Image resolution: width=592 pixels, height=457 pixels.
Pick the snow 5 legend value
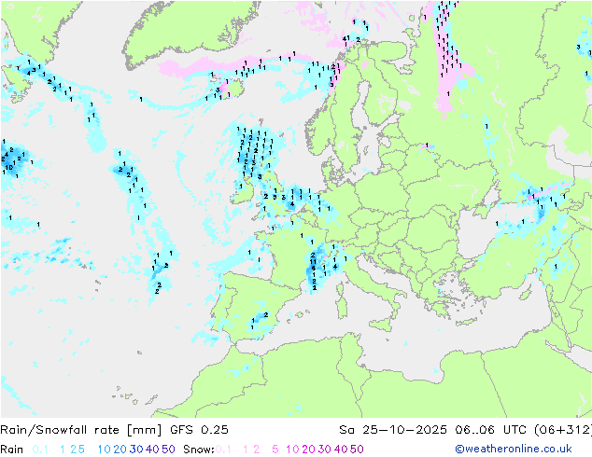[275, 450]
